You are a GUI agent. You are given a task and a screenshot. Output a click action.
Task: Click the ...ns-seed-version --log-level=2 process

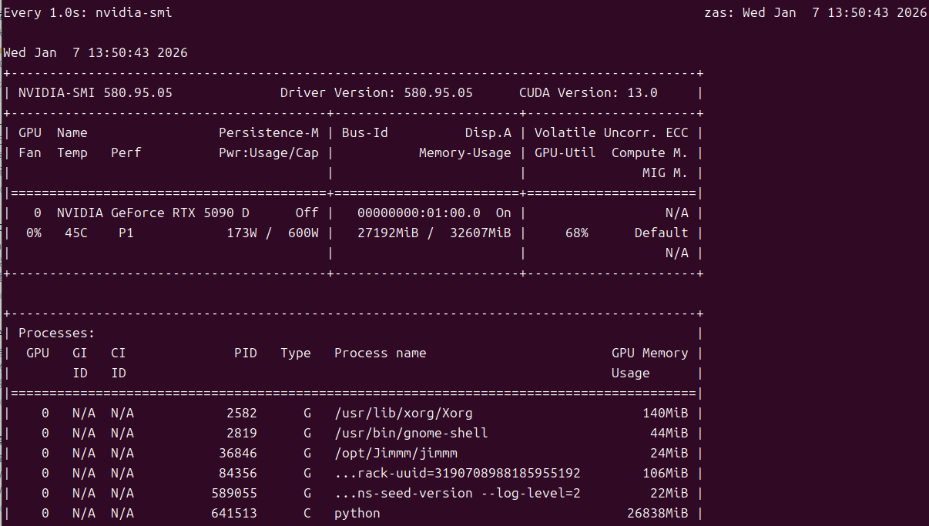click(x=458, y=493)
